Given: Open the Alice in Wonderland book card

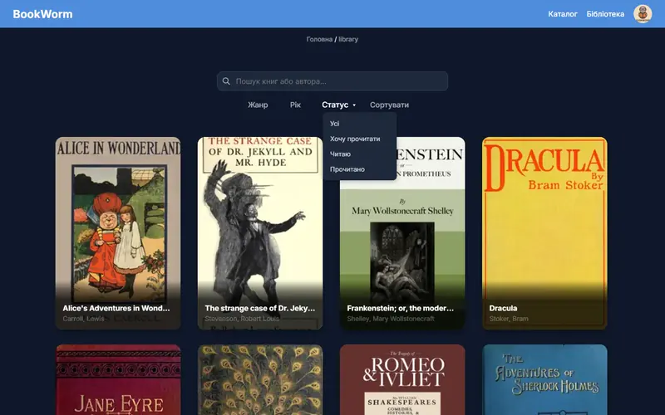Looking at the screenshot, I should click(x=118, y=233).
